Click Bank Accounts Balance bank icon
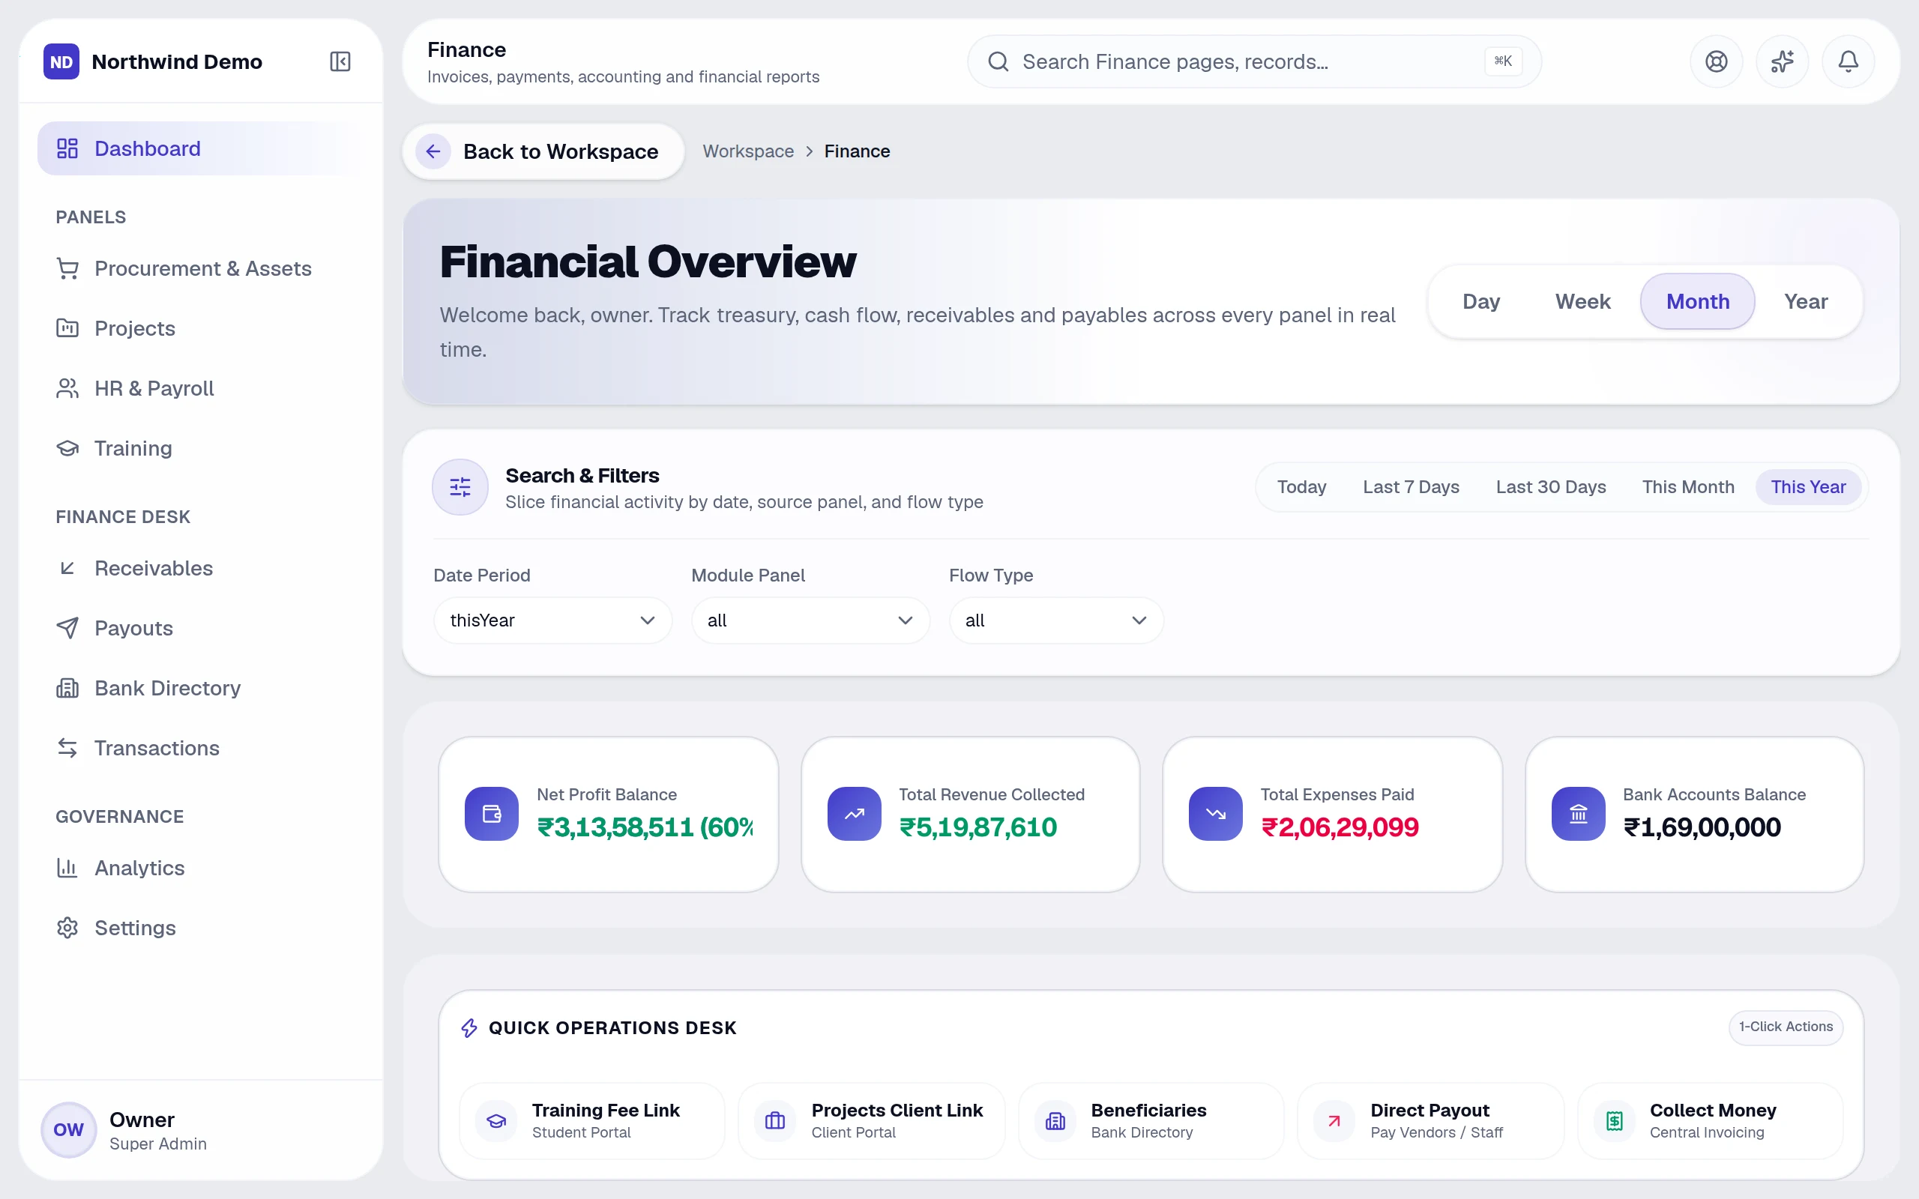 point(1578,814)
